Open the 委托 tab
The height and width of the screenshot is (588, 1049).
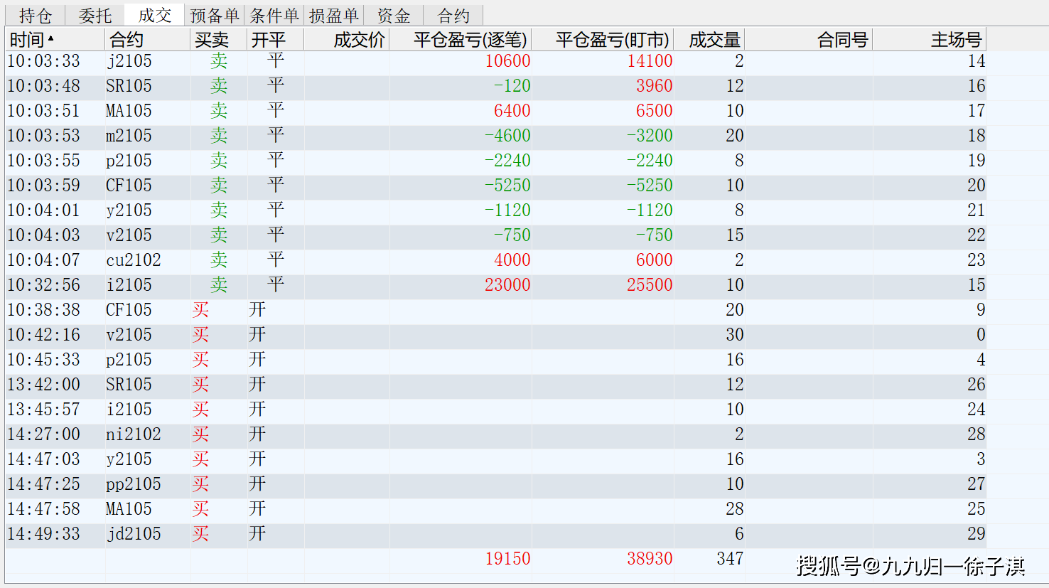pos(95,16)
